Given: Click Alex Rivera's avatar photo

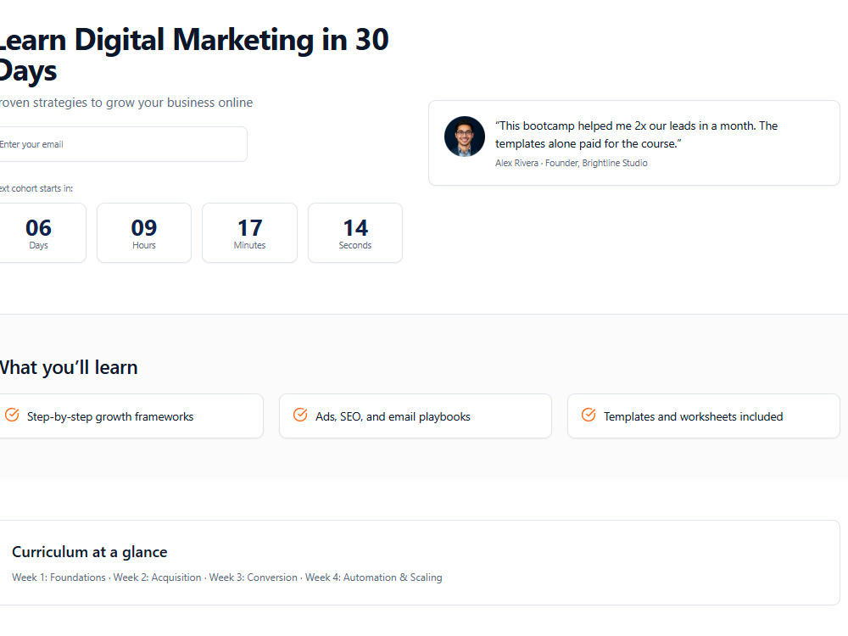Looking at the screenshot, I should [465, 137].
